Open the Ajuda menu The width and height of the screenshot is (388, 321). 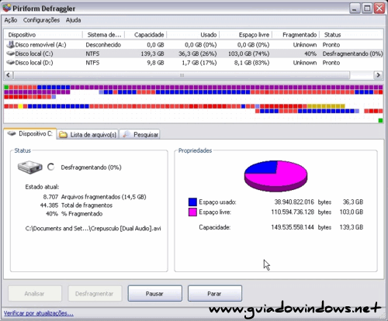point(73,20)
